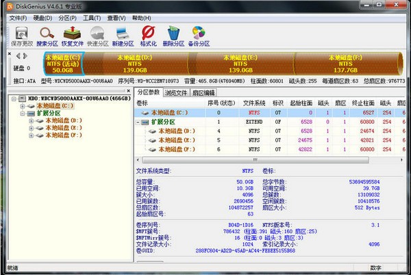Click the 终止柱面 column header

pos(363,103)
